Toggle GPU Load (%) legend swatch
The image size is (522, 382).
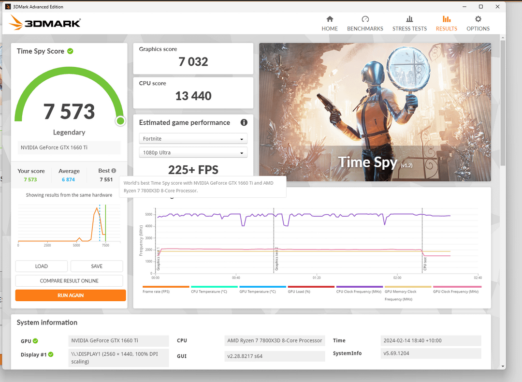point(311,287)
